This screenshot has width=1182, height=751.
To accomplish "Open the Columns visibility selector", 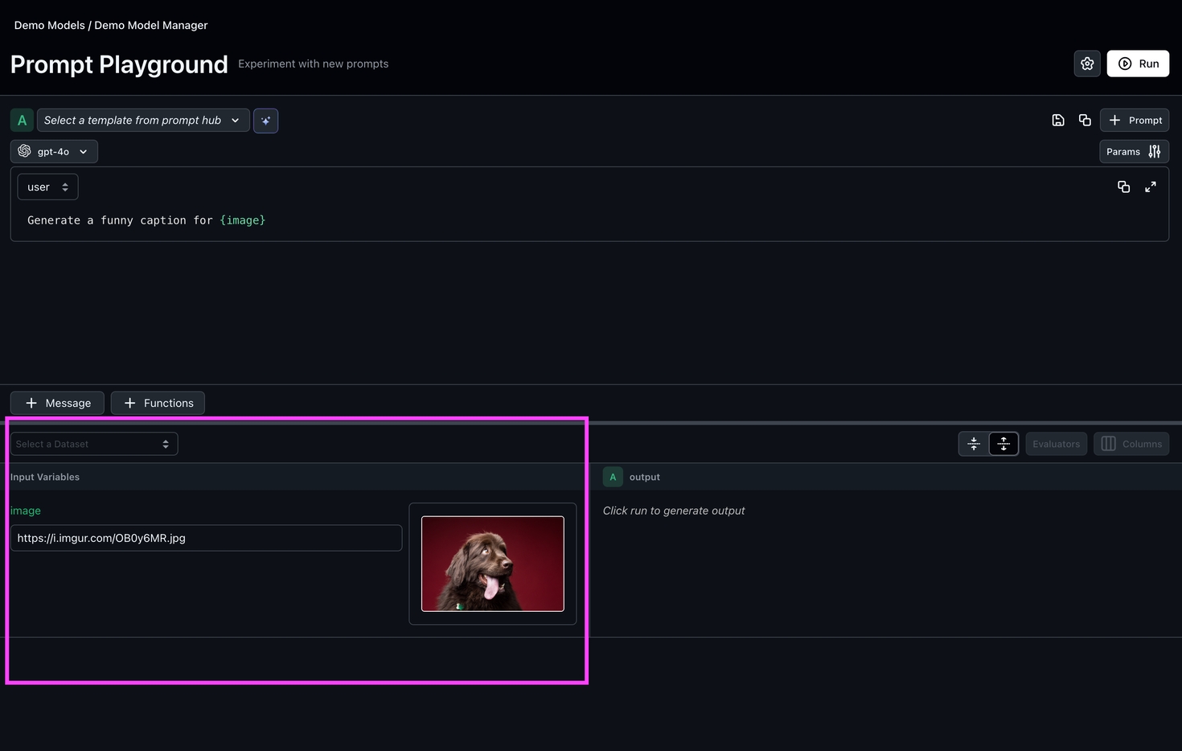I will tap(1131, 444).
